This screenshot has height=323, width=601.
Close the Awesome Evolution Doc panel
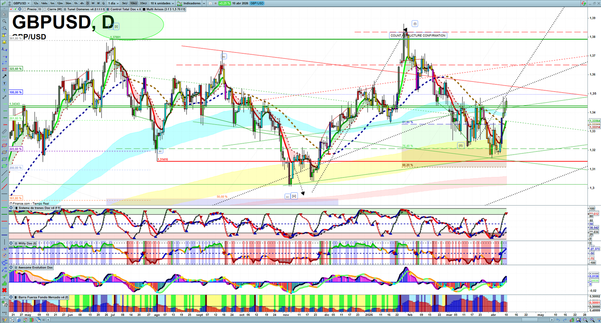(11, 267)
